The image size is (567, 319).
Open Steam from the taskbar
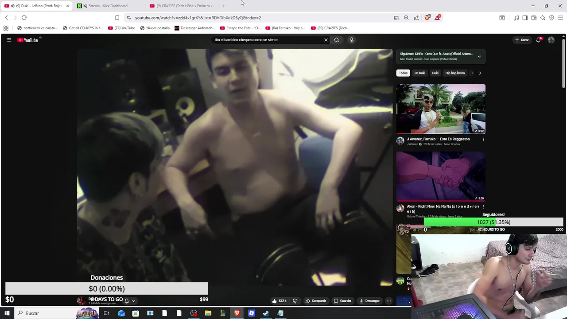pyautogui.click(x=266, y=313)
